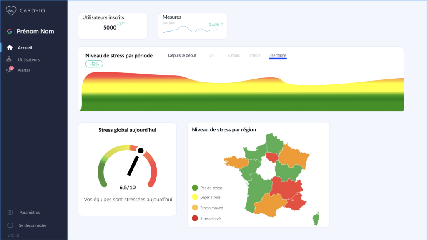The height and width of the screenshot is (240, 427).
Task: Select the 1 semaine period tab
Action: point(278,55)
